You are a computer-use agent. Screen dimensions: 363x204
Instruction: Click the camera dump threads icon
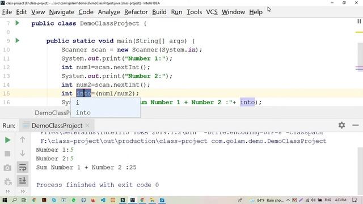(7, 168)
